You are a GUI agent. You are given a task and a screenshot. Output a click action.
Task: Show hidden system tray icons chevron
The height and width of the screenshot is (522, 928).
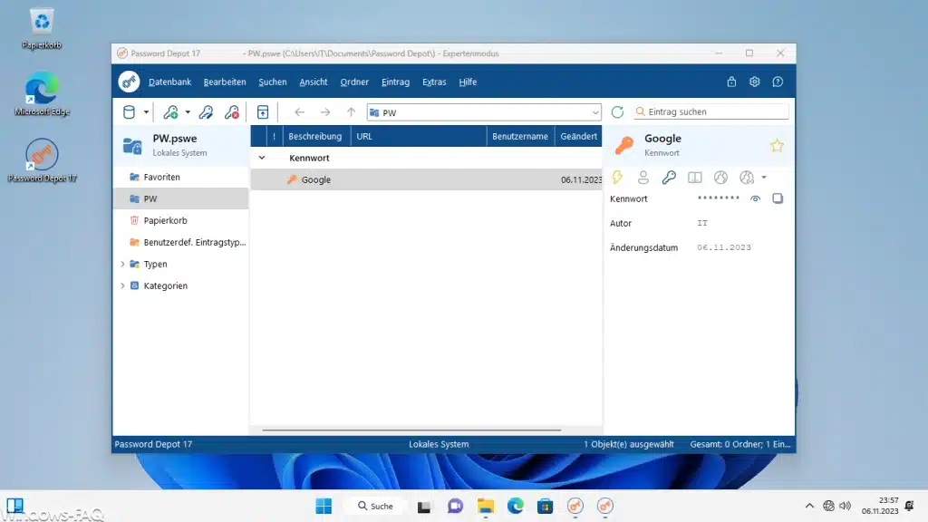pos(809,506)
